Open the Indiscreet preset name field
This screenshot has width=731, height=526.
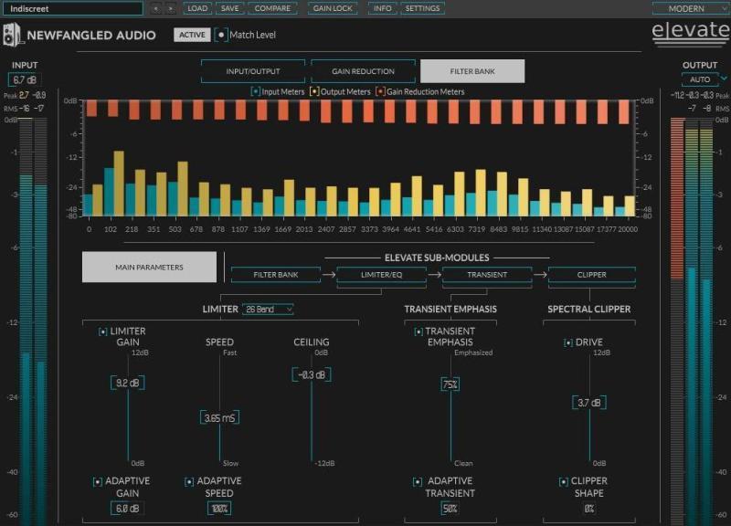75,8
